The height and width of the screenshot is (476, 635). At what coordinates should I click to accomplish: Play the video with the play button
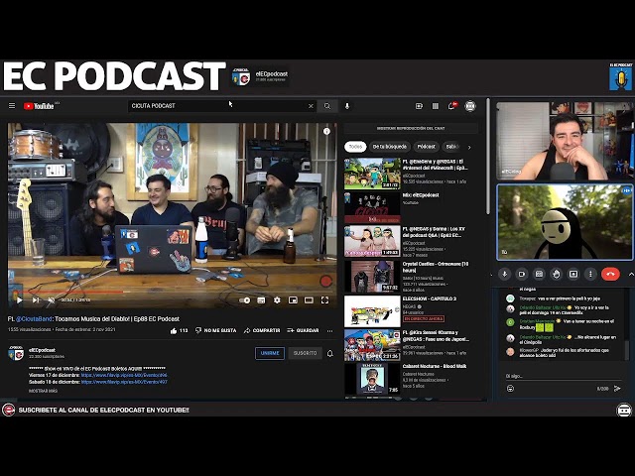click(x=19, y=299)
